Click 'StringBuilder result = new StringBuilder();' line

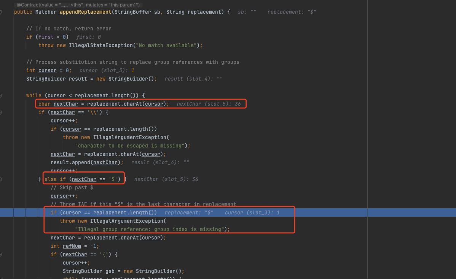click(92, 79)
